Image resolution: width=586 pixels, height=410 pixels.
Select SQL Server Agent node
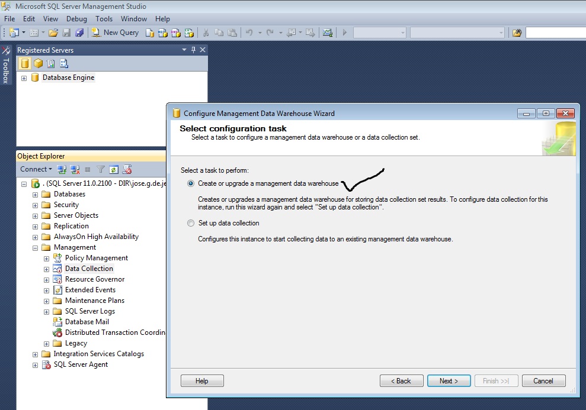tap(81, 364)
